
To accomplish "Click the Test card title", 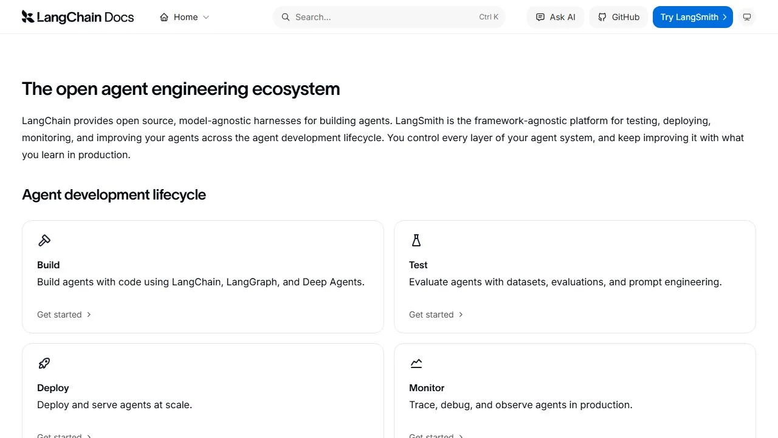I will (x=418, y=265).
